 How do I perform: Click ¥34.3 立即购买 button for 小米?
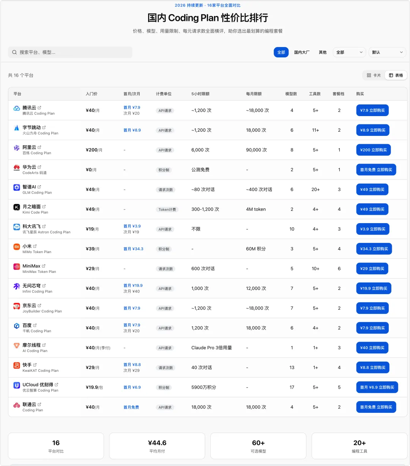(x=374, y=249)
